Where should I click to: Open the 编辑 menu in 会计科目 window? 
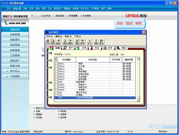coord(59,36)
